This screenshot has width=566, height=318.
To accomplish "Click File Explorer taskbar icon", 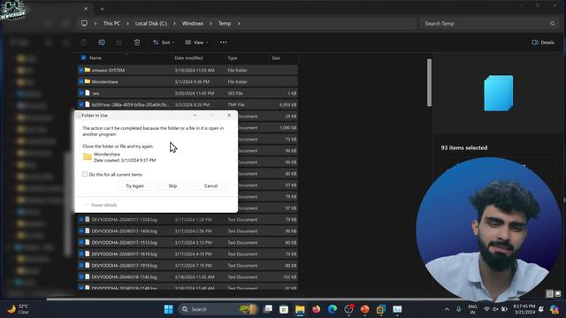I will [300, 309].
